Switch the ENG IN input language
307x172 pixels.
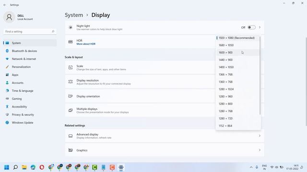tap(264, 167)
